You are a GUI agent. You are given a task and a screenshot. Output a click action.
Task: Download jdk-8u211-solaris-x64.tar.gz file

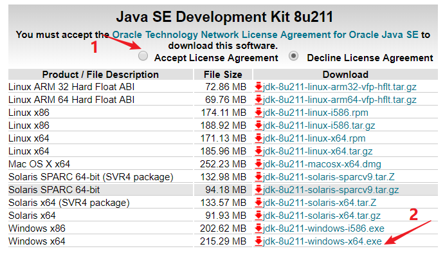click(x=322, y=216)
